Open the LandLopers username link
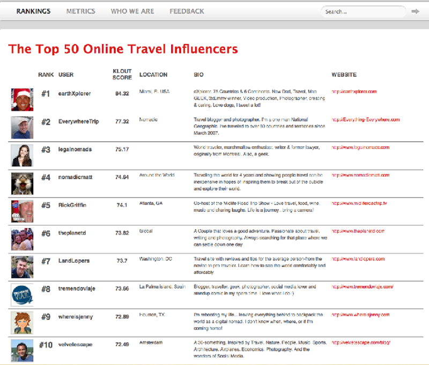 pos(74,261)
